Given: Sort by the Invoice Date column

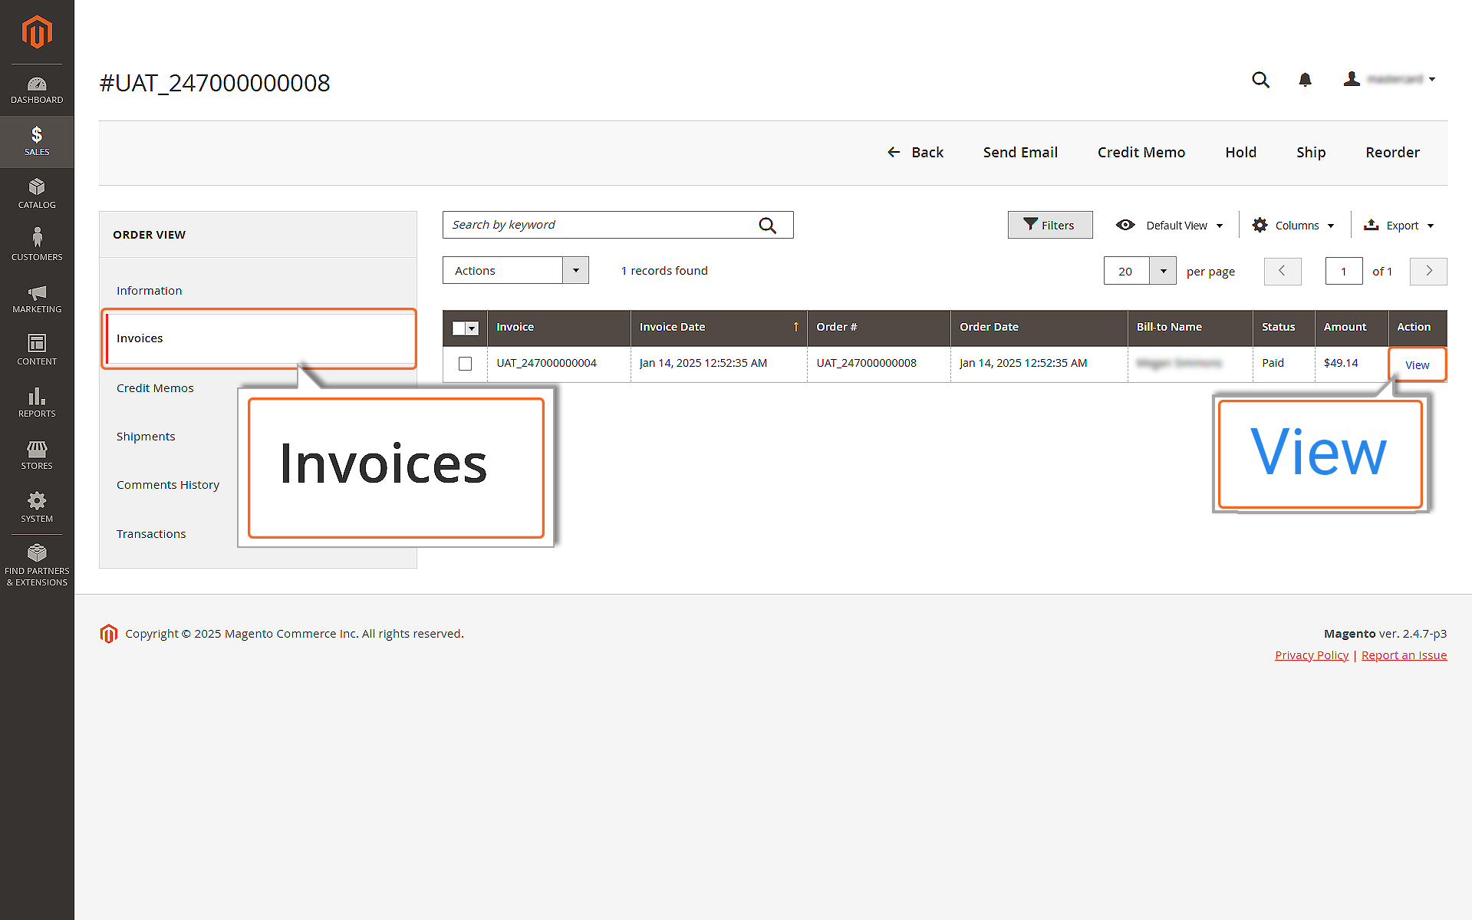Looking at the screenshot, I should click(x=718, y=327).
